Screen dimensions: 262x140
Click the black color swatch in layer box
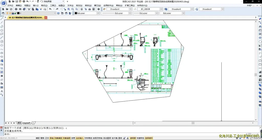(18, 13)
